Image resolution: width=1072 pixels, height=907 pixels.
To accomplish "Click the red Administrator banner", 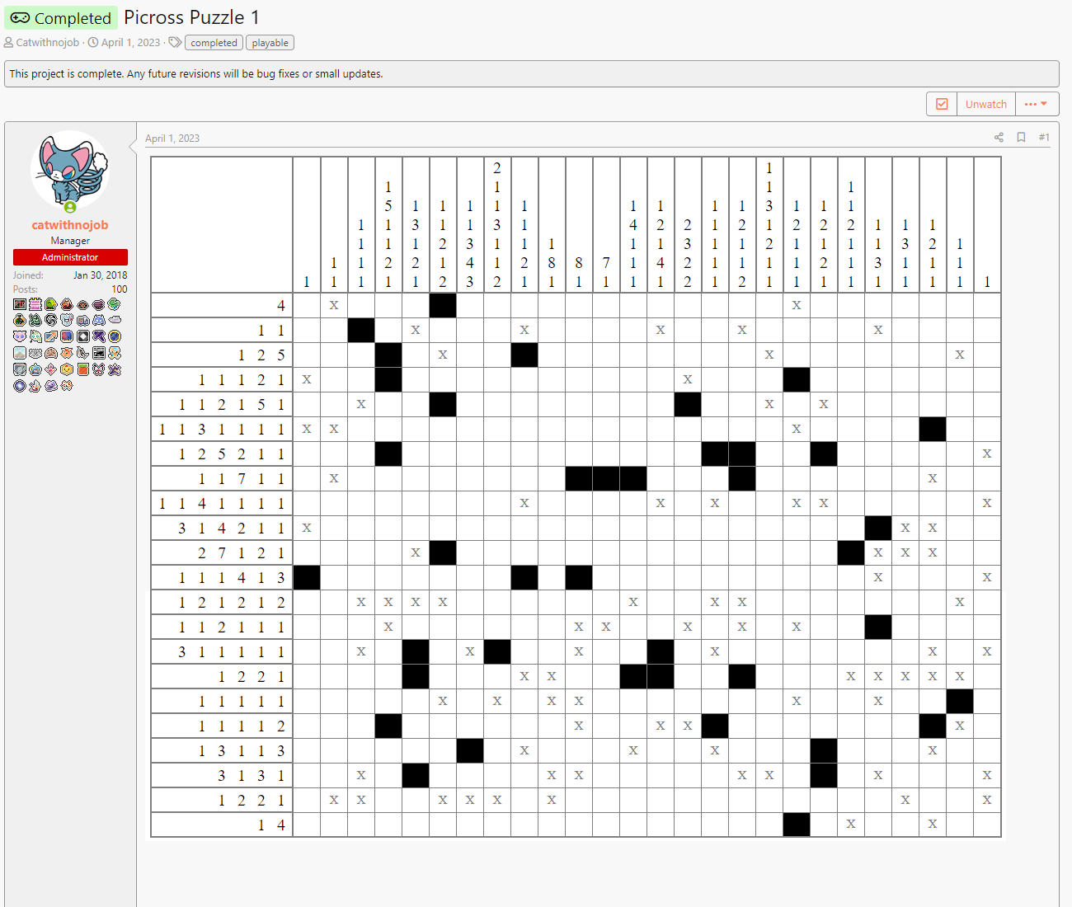I will 70,257.
